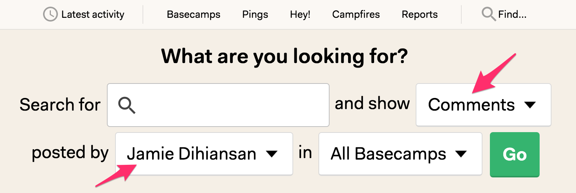This screenshot has height=193, width=576.
Task: Click the What are you looking for heading
Action: click(x=284, y=56)
